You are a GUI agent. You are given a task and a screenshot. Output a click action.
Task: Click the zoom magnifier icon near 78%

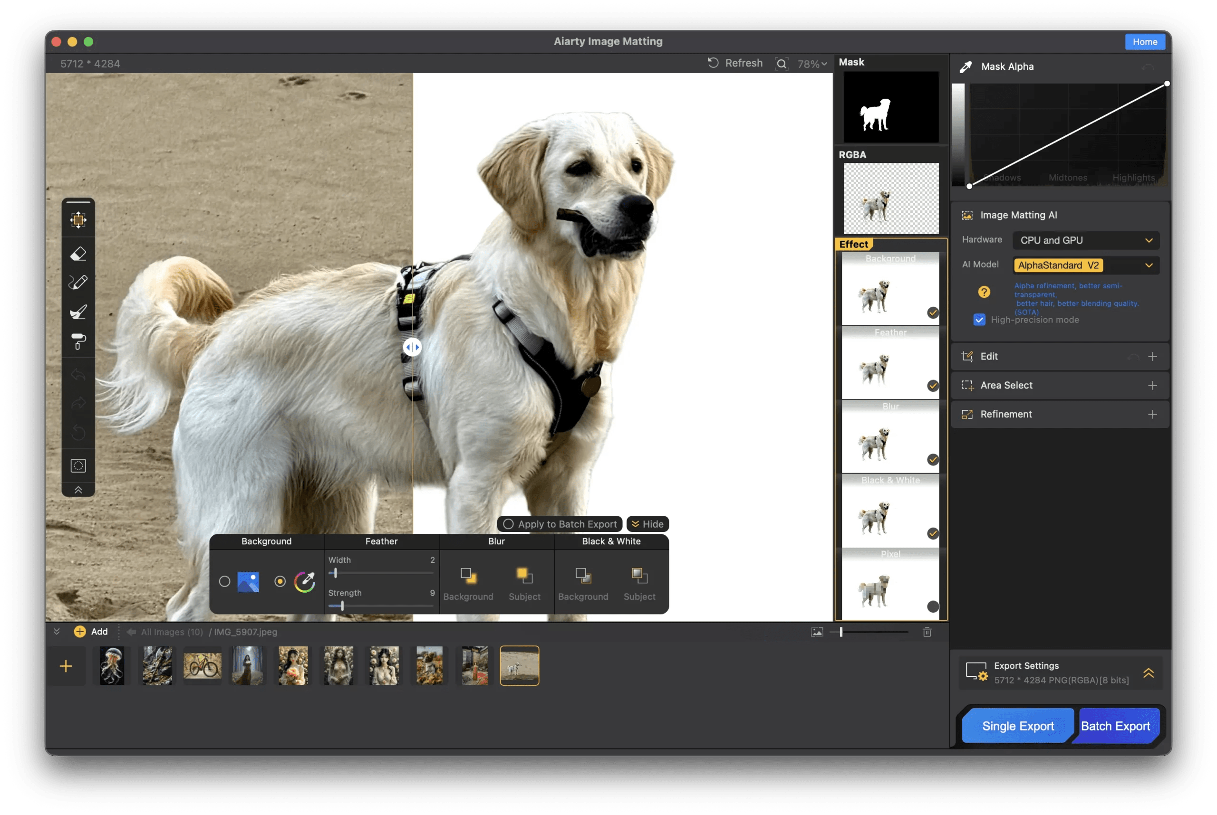(782, 64)
